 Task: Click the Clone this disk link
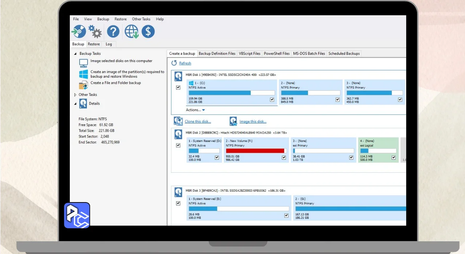coord(198,122)
